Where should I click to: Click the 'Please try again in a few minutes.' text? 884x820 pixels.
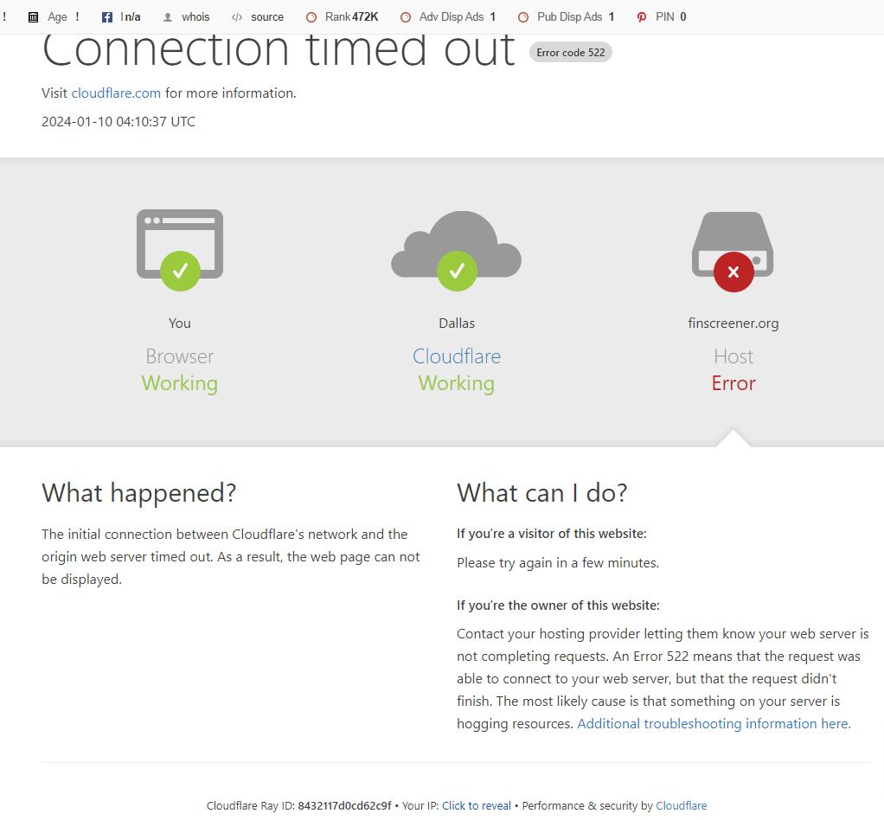pyautogui.click(x=558, y=563)
